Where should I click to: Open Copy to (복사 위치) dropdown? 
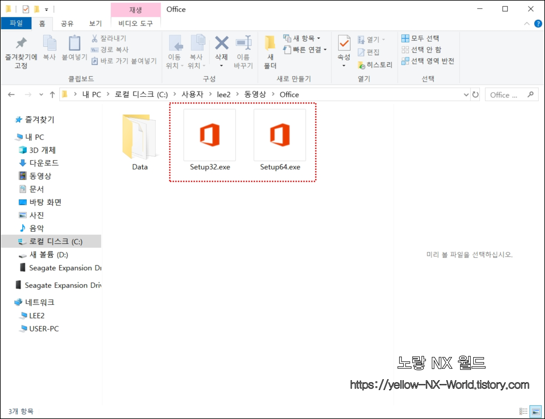tap(197, 53)
